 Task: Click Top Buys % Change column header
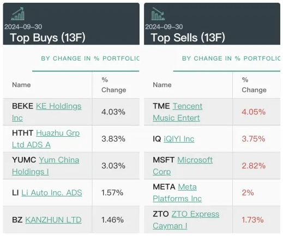click(x=114, y=85)
